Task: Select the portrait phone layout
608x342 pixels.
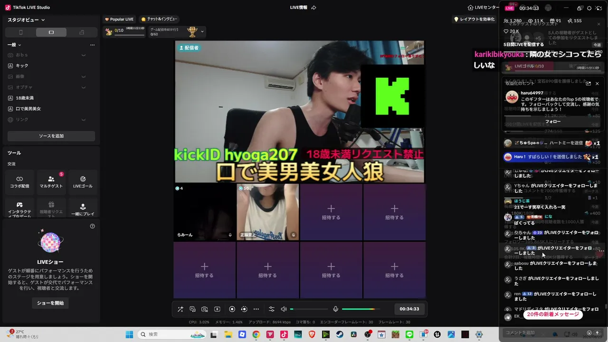Action: click(20, 32)
